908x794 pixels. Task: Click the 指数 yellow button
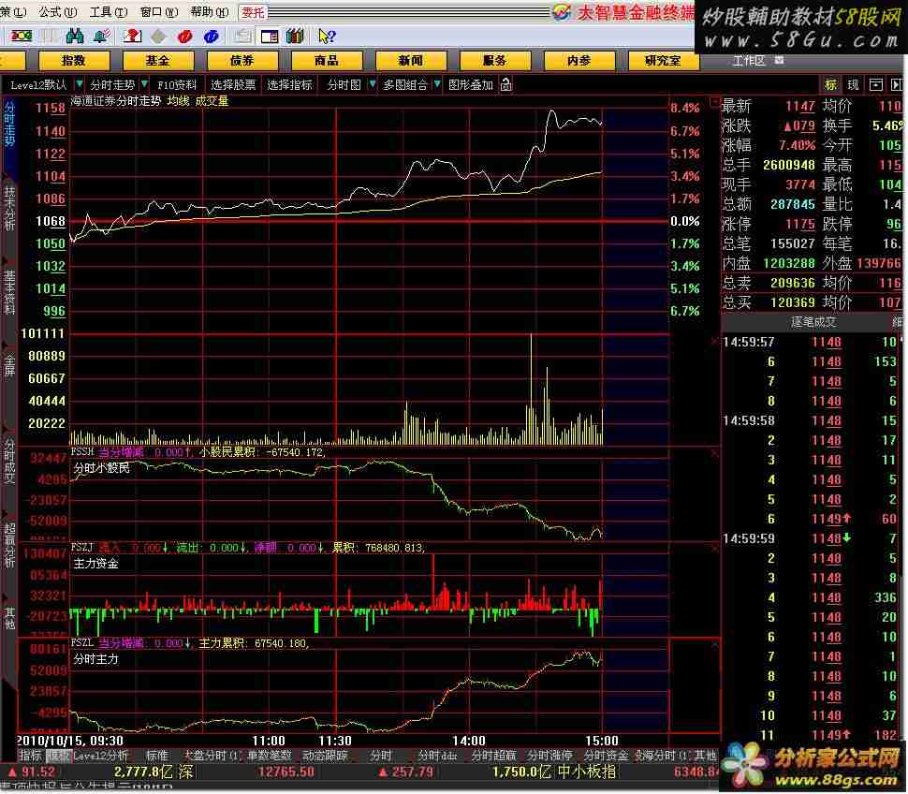click(74, 60)
